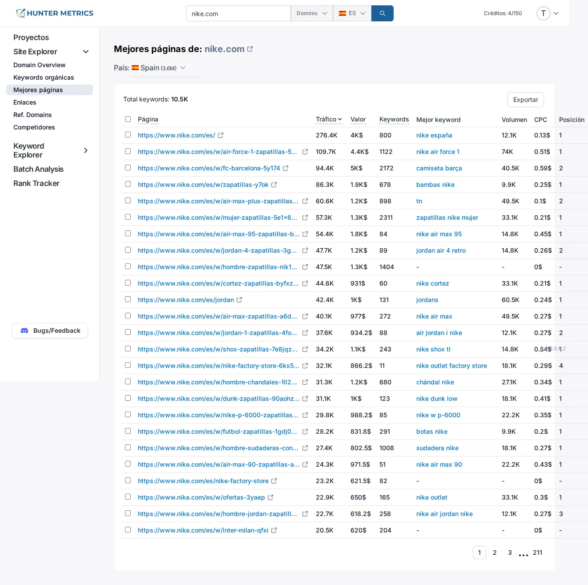This screenshot has width=588, height=585.
Task: Open external link icon for /es/ homepage row
Action: click(221, 135)
